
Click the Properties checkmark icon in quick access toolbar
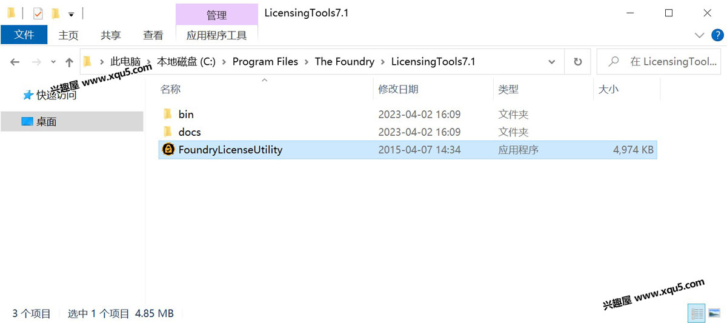click(38, 13)
